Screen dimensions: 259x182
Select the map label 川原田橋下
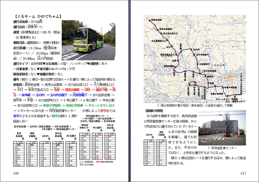coord(205,64)
